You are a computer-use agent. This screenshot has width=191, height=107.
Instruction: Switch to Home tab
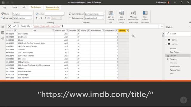point(14,7)
